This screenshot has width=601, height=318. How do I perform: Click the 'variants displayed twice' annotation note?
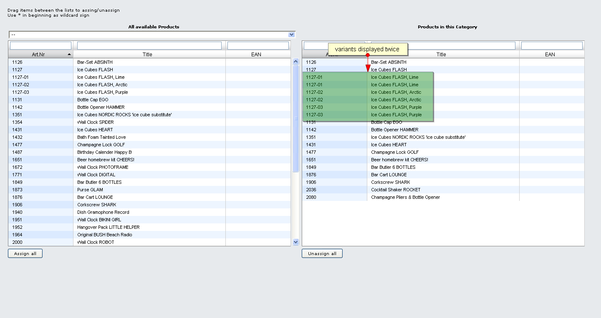click(x=367, y=49)
